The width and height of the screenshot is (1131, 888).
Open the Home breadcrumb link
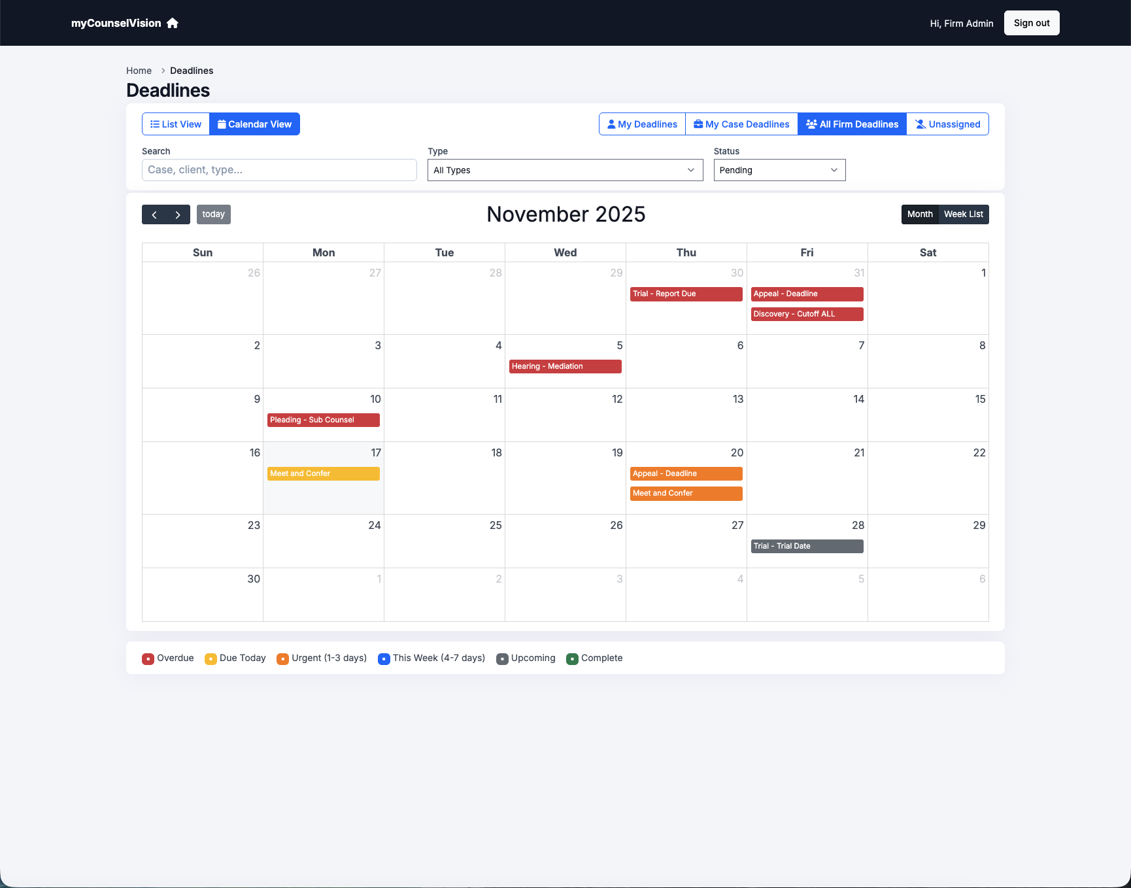click(x=139, y=71)
